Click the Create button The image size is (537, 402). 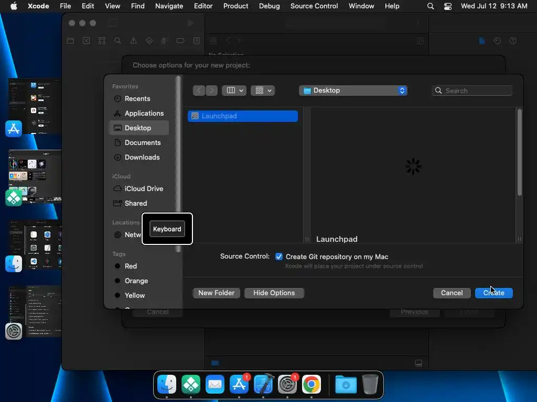point(494,293)
